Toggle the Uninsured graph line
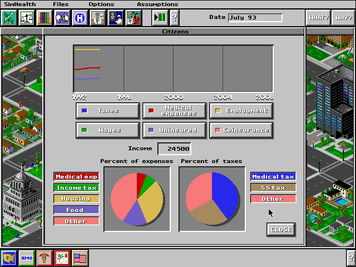Screen dimensions: 356x267 click(x=175, y=130)
